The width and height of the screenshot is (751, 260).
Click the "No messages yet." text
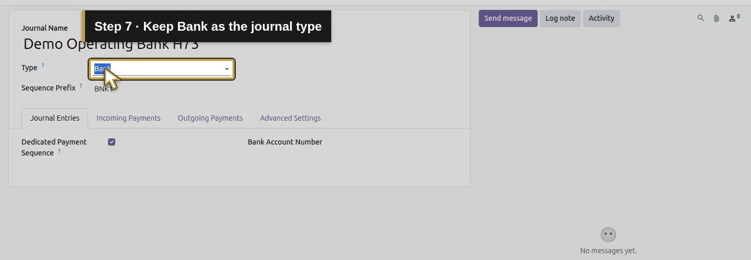608,251
